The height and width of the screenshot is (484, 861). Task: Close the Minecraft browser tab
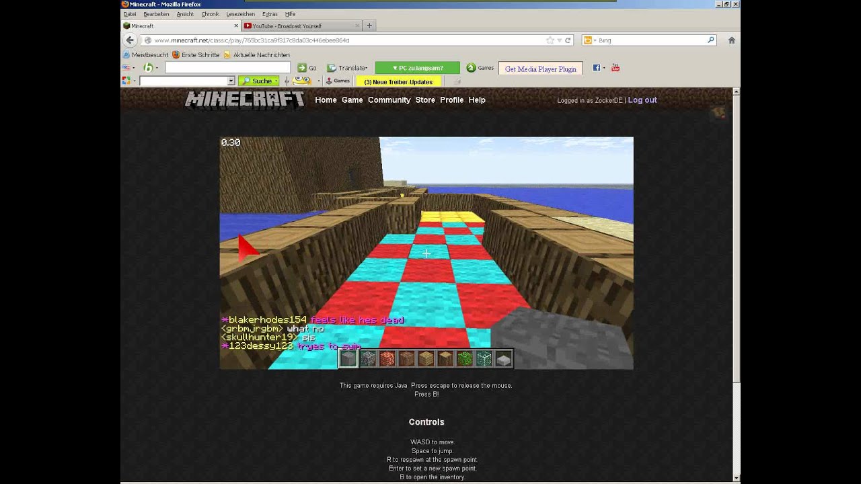point(236,26)
